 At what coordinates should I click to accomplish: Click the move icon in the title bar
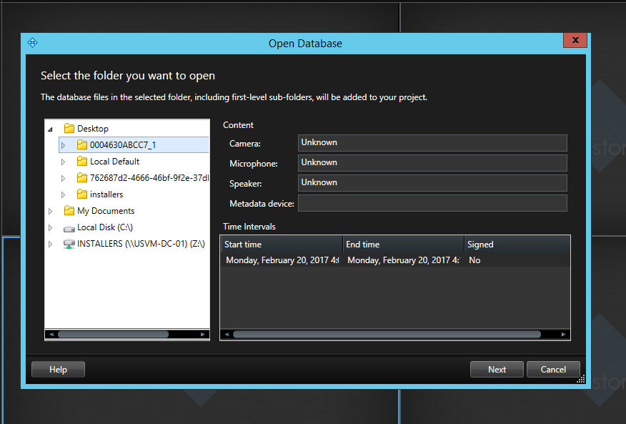pyautogui.click(x=31, y=42)
